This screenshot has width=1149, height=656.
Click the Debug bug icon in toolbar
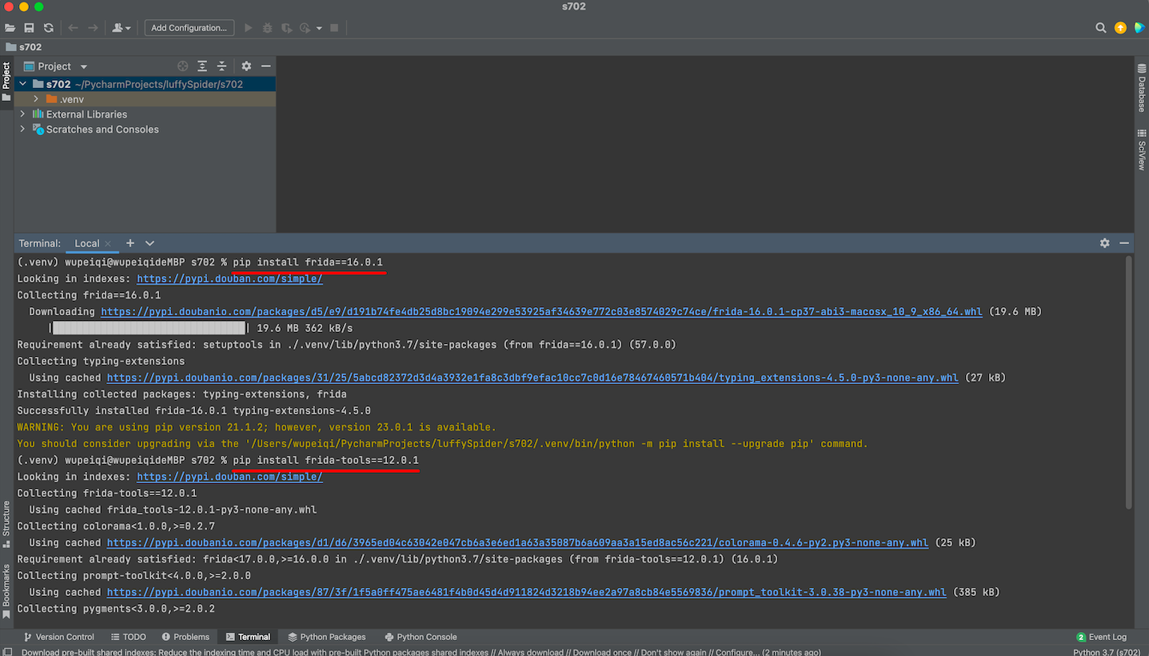[267, 28]
